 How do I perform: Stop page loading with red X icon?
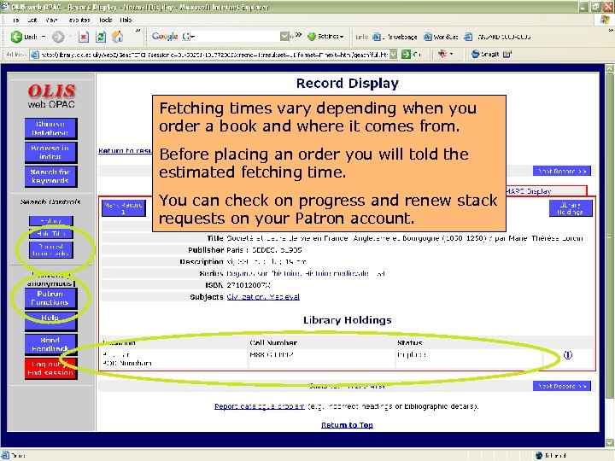click(84, 37)
